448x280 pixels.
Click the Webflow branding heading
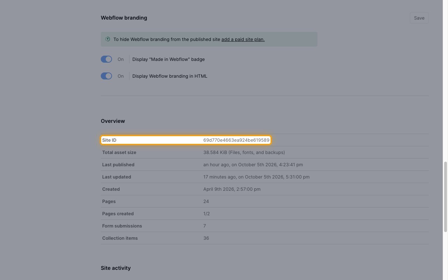[124, 18]
